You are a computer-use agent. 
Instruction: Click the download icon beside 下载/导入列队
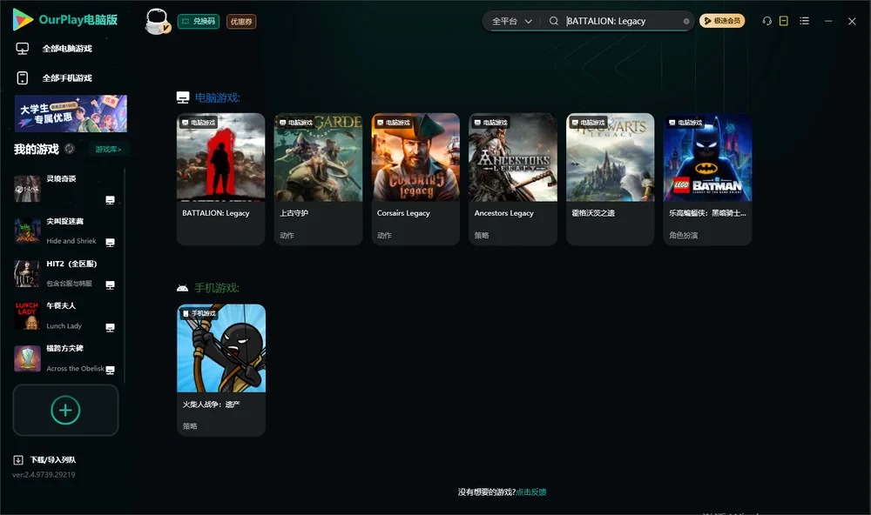click(x=18, y=460)
